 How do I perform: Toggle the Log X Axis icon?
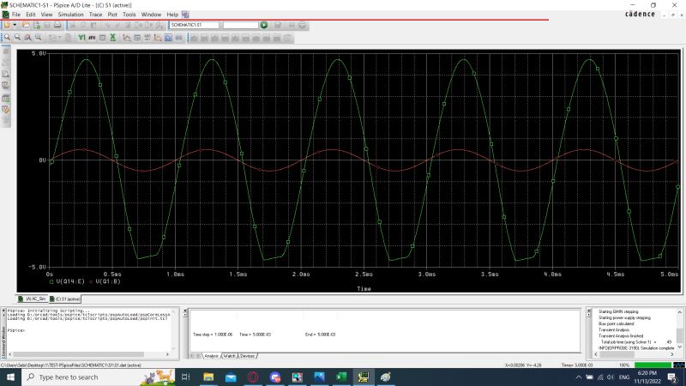point(113,38)
